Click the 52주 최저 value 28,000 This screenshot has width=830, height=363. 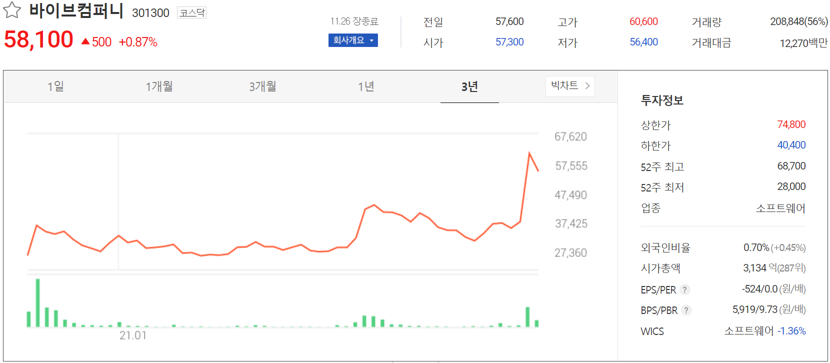(791, 186)
